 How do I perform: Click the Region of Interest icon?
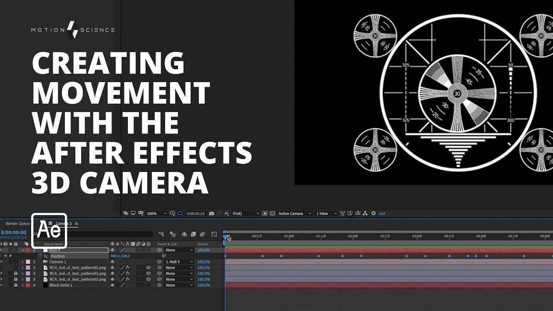pos(264,213)
